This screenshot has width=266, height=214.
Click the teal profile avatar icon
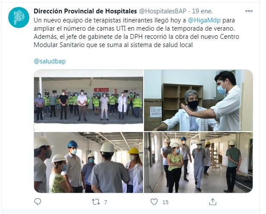[19, 17]
